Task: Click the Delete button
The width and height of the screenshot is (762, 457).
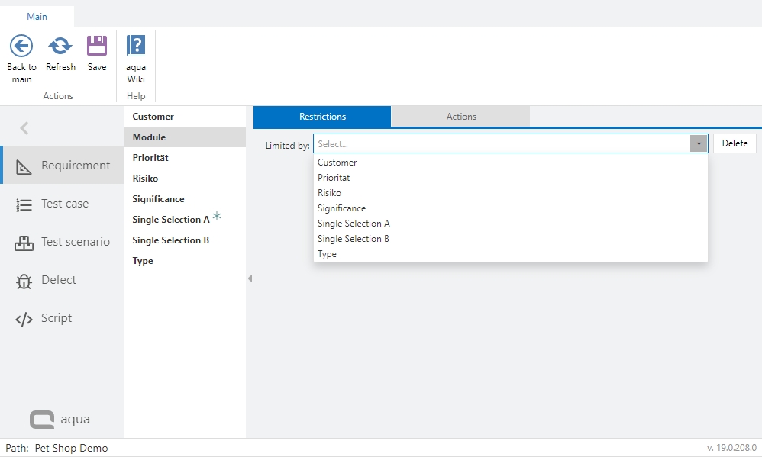Action: click(x=735, y=143)
